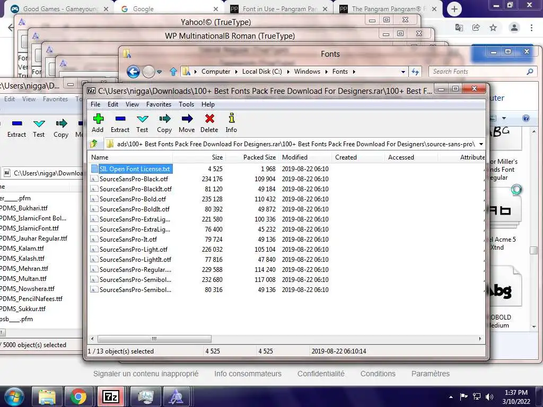
Task: Click the clock showing 1:37 PM
Action: pyautogui.click(x=516, y=393)
